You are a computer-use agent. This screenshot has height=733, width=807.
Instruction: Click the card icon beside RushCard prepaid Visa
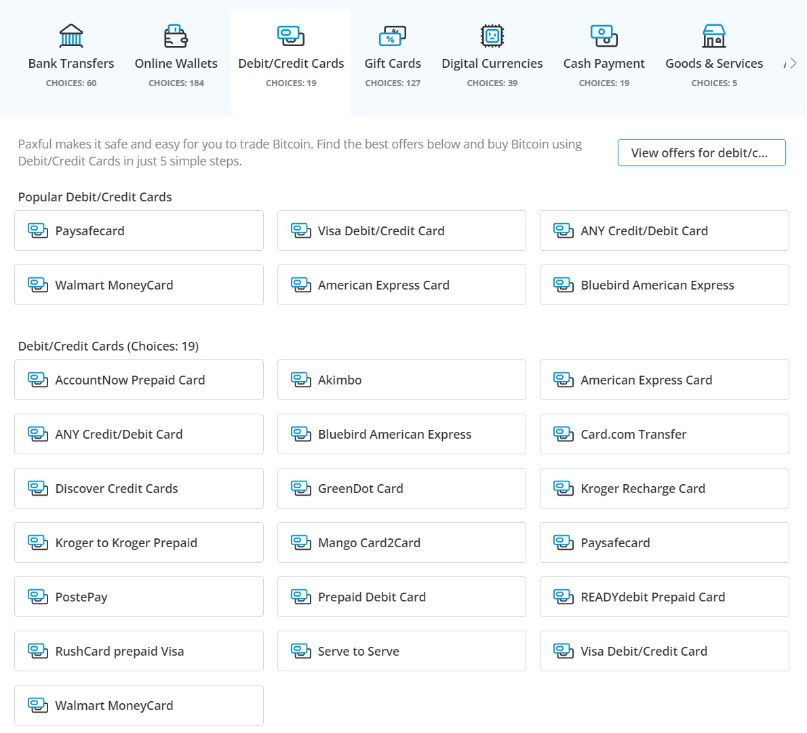pos(37,651)
